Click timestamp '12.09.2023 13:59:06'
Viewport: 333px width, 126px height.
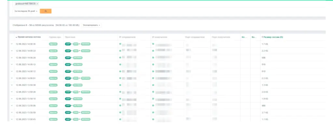26,105
